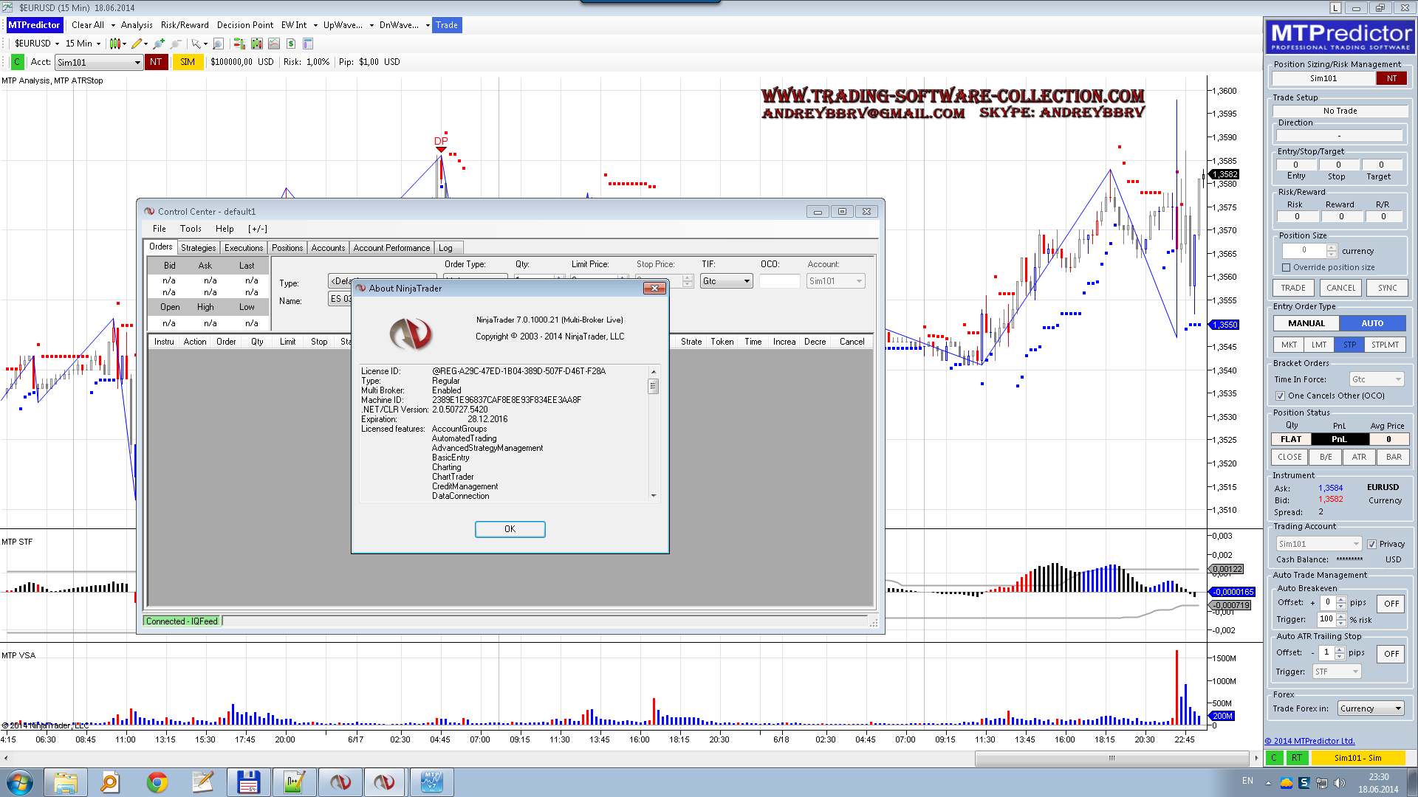
Task: Open the Tools menu in Control Center
Action: [191, 229]
